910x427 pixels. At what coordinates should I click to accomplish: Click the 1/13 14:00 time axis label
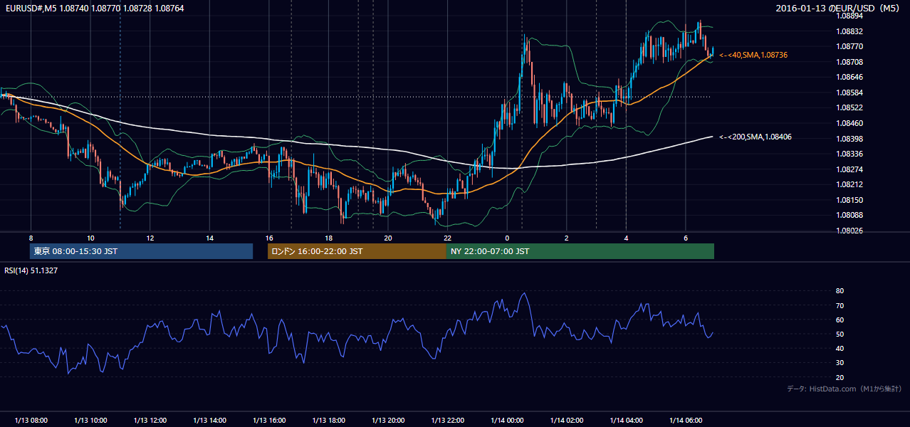[x=209, y=421]
